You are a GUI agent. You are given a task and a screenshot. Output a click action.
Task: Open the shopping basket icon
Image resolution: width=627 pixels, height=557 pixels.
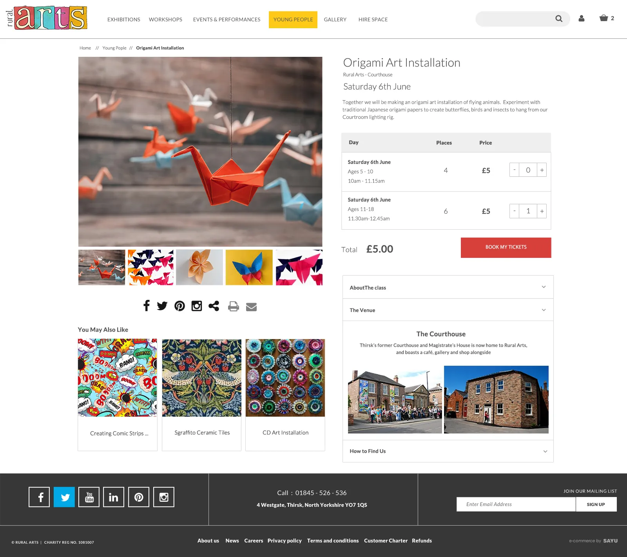603,18
